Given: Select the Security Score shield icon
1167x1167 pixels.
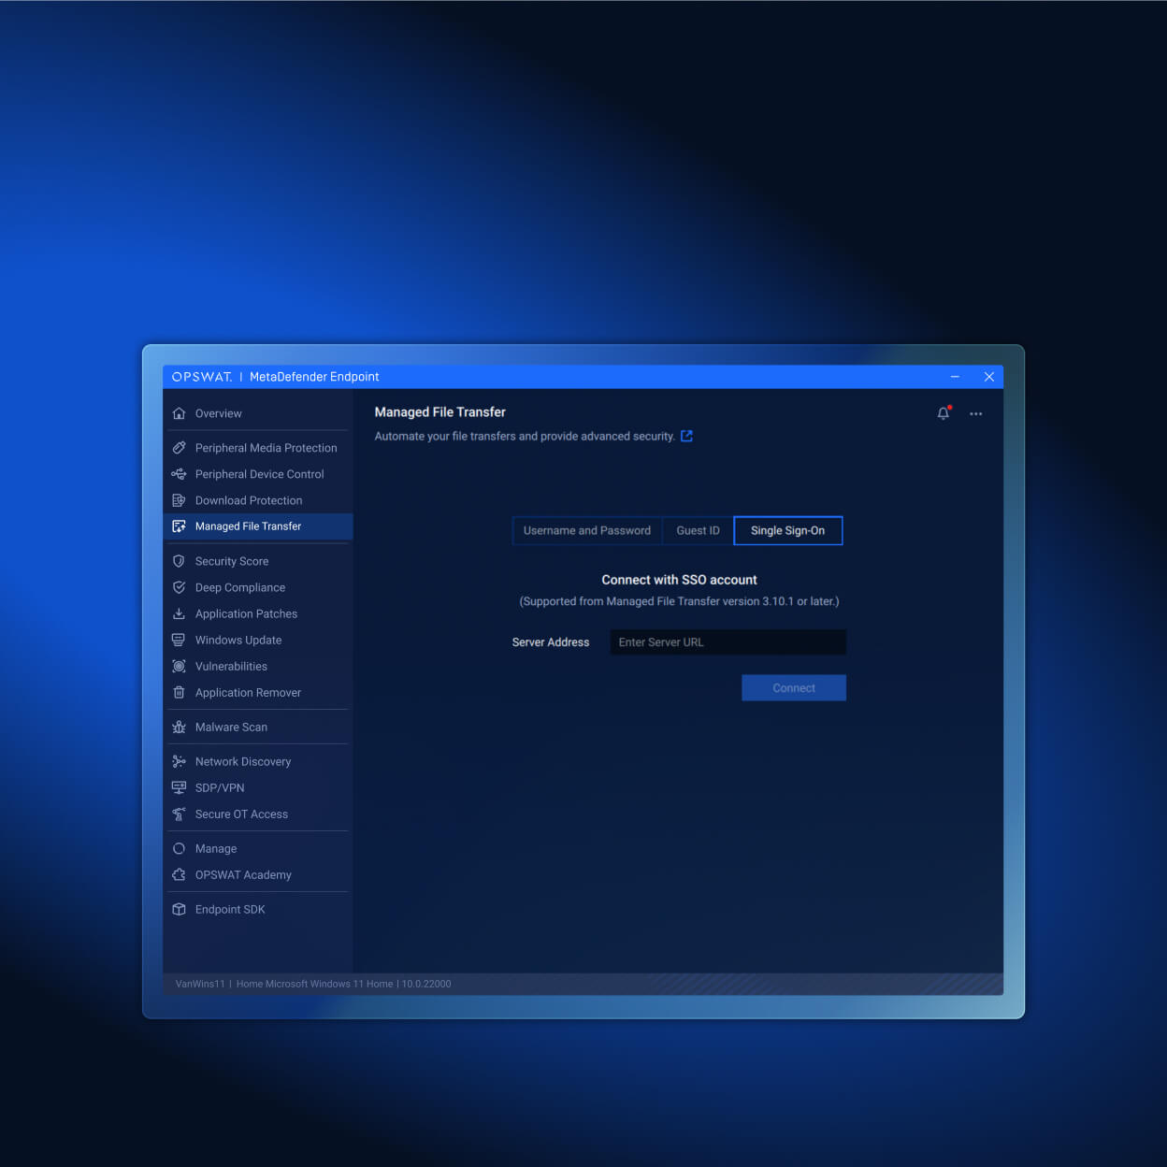Looking at the screenshot, I should click(x=179, y=561).
